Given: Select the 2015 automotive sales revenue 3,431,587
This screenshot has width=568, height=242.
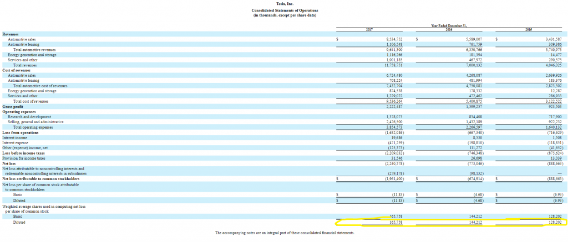Looking at the screenshot, I should [554, 39].
